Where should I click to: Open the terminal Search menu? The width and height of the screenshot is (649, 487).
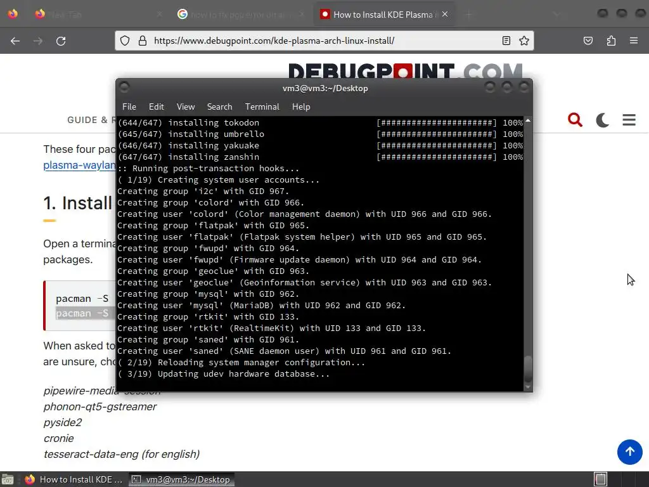pos(219,107)
